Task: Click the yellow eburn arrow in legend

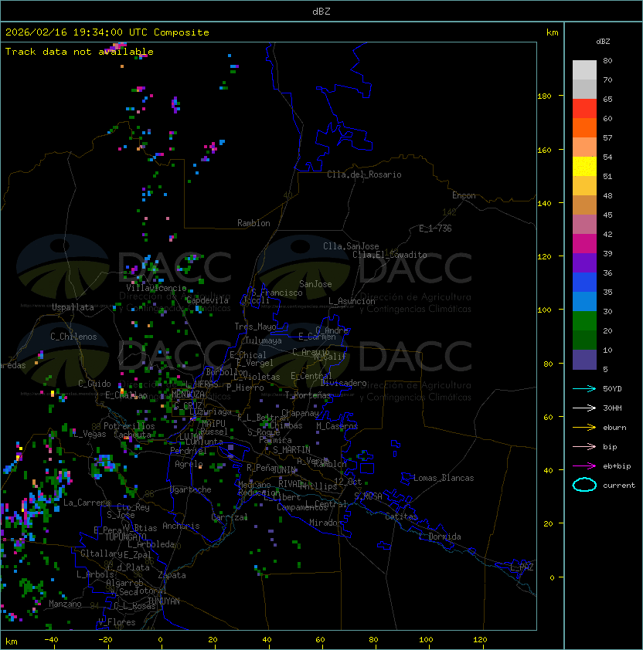Action: (584, 428)
